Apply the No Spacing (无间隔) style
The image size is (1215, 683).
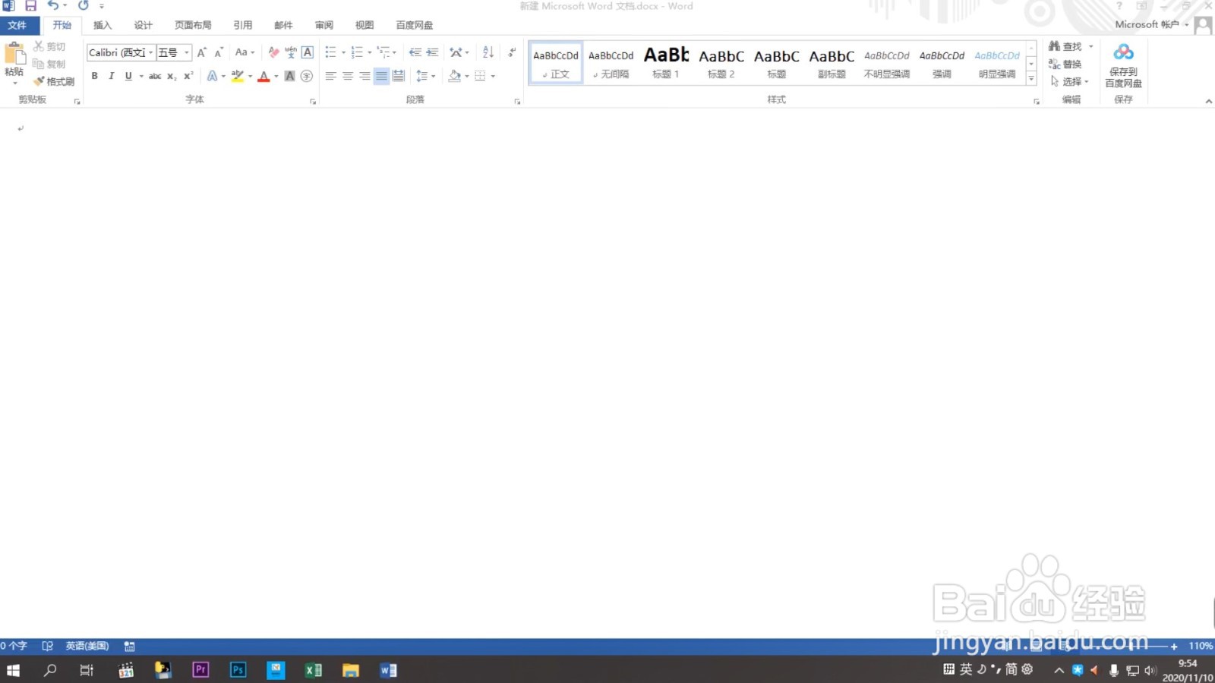611,62
